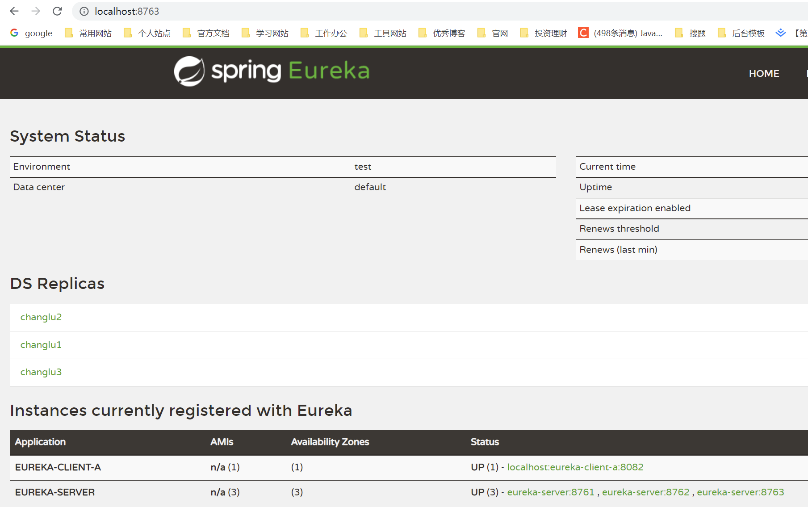808x507 pixels.
Task: Open the eureka-server:8762 instance link
Action: click(x=646, y=492)
